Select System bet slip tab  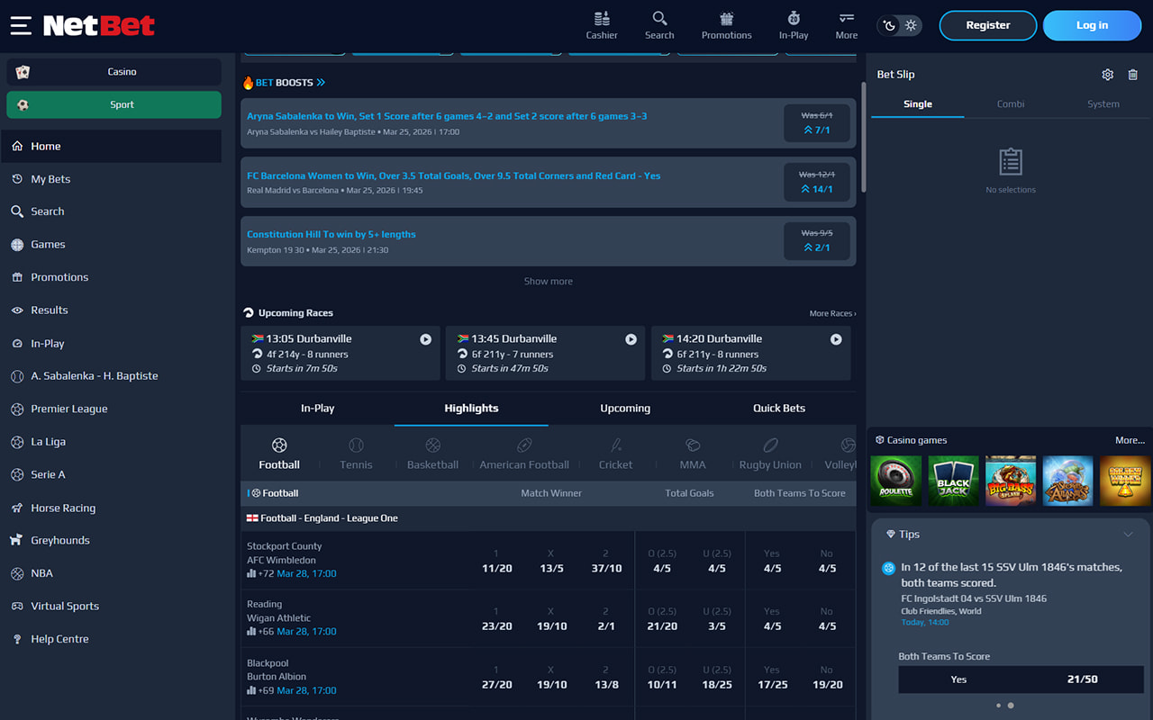point(1103,104)
